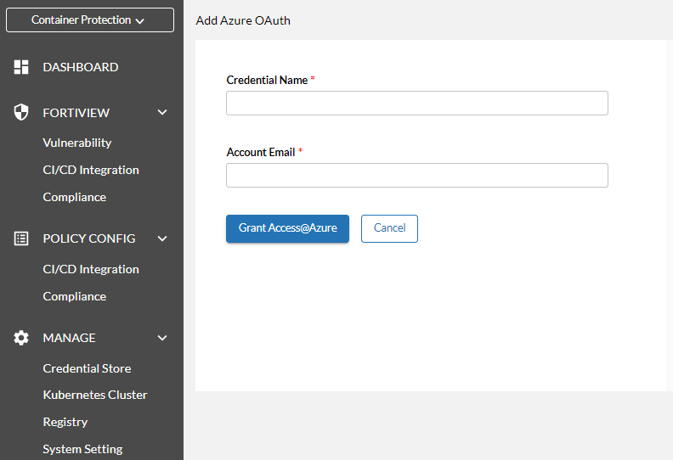The width and height of the screenshot is (673, 460).
Task: Navigate to Kubernetes Cluster
Action: coord(95,395)
